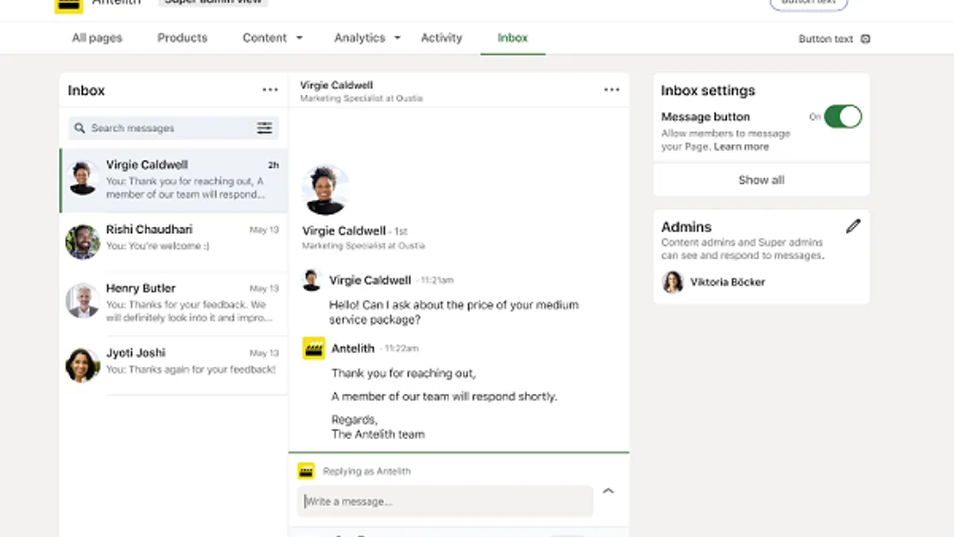Switch to the Products tab
Screen dimensions: 954x537
(182, 37)
